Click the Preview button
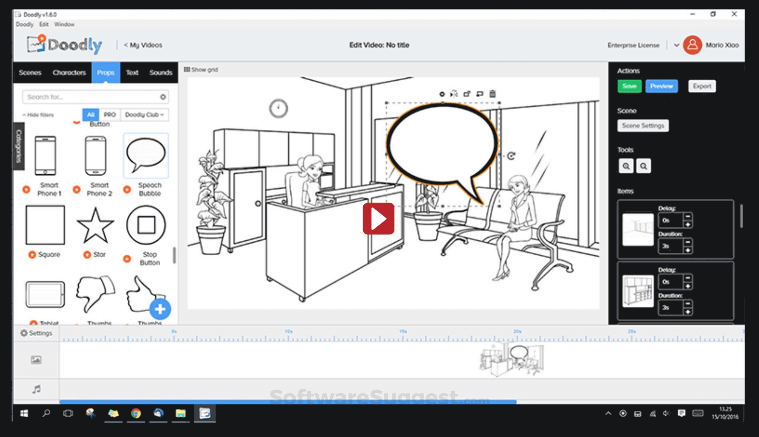759x437 pixels. 661,86
